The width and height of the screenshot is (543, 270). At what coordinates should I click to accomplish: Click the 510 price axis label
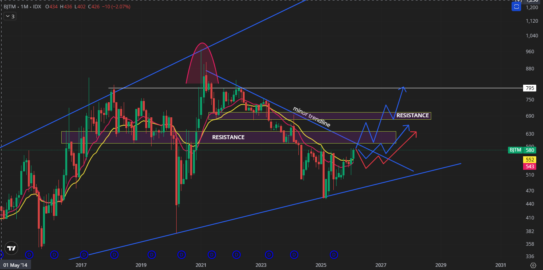[x=530, y=175]
